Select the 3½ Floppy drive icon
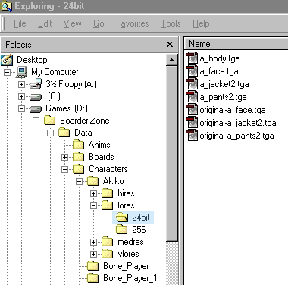The height and width of the screenshot is (288, 288). [x=36, y=84]
